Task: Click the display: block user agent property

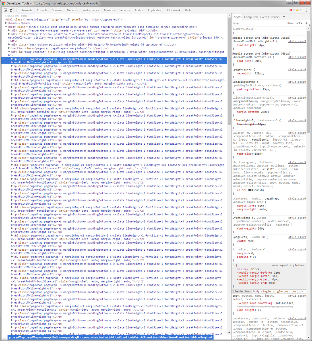Action: (x=249, y=269)
